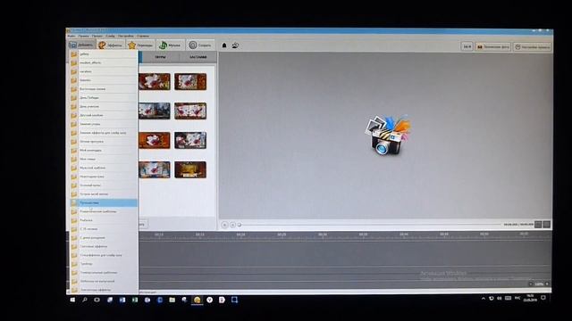Viewport: 572px width, 321px height.
Task: Click the bell notification icon above preview
Action: coord(224,45)
